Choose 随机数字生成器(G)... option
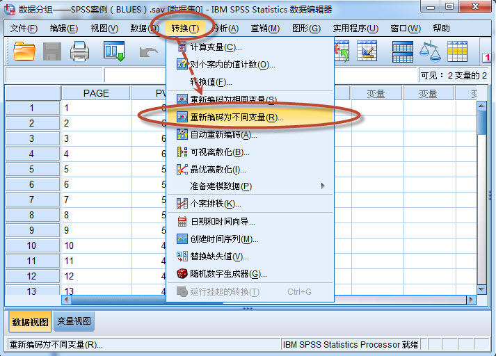 [250, 273]
